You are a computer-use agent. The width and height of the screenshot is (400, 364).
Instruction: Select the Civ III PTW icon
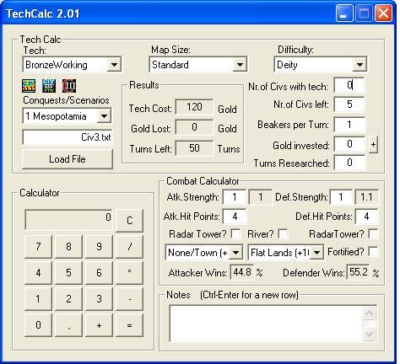(x=49, y=86)
